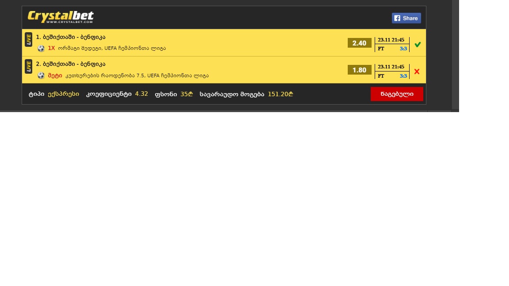This screenshot has height=286, width=509.
Task: Click the stake amount 35₾
Action: click(186, 94)
